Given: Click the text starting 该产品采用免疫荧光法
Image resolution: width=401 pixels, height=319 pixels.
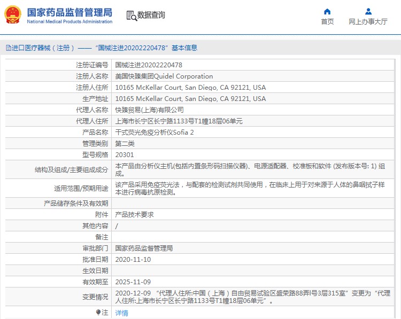Looking at the screenshot, I should (250, 189).
